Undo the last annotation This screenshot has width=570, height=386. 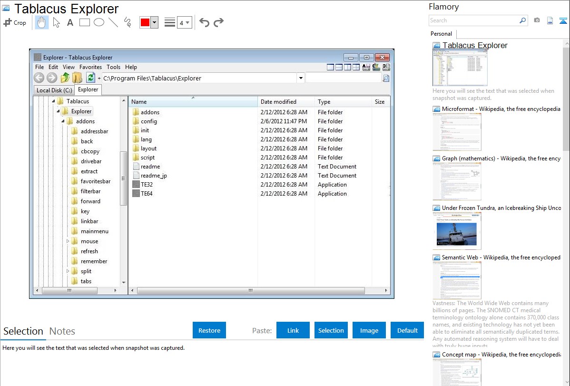(x=204, y=22)
